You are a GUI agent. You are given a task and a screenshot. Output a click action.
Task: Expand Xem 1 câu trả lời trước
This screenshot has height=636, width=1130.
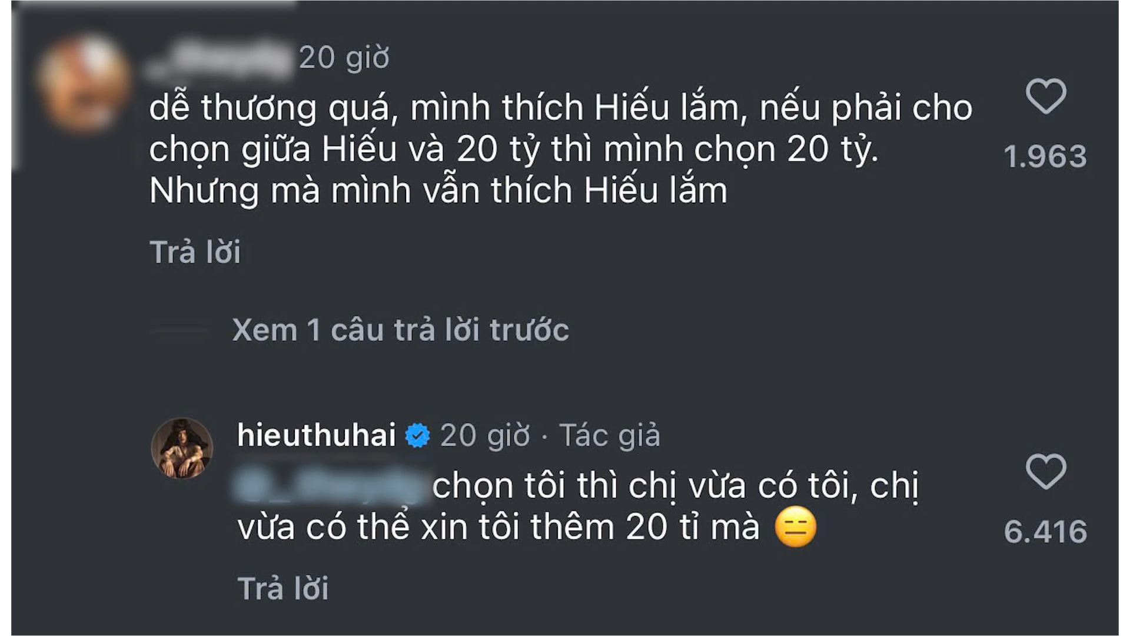click(x=401, y=330)
